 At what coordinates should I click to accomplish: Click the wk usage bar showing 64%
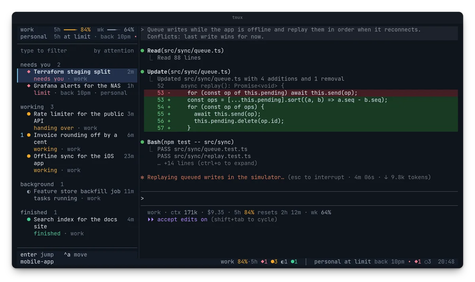point(114,30)
